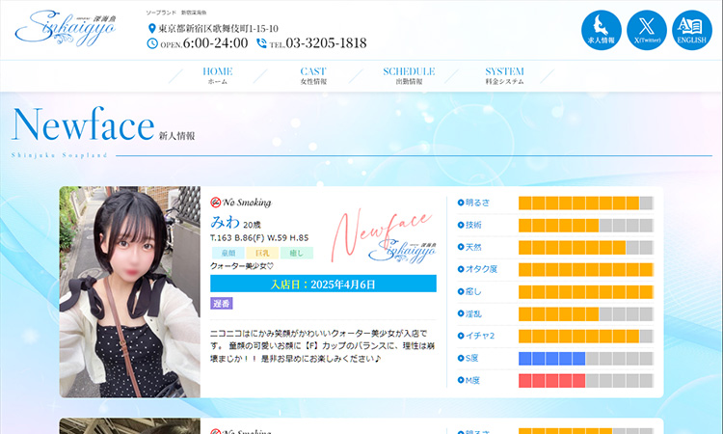Viewport: 723px width, 434px height.
Task: Click the clock icon beside OPEN hours
Action: click(152, 43)
